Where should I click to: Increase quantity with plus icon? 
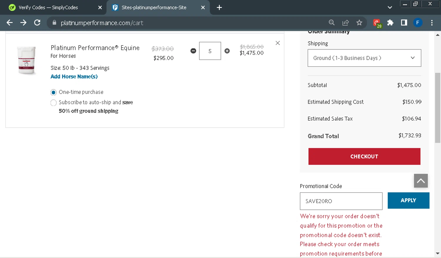coord(227,51)
